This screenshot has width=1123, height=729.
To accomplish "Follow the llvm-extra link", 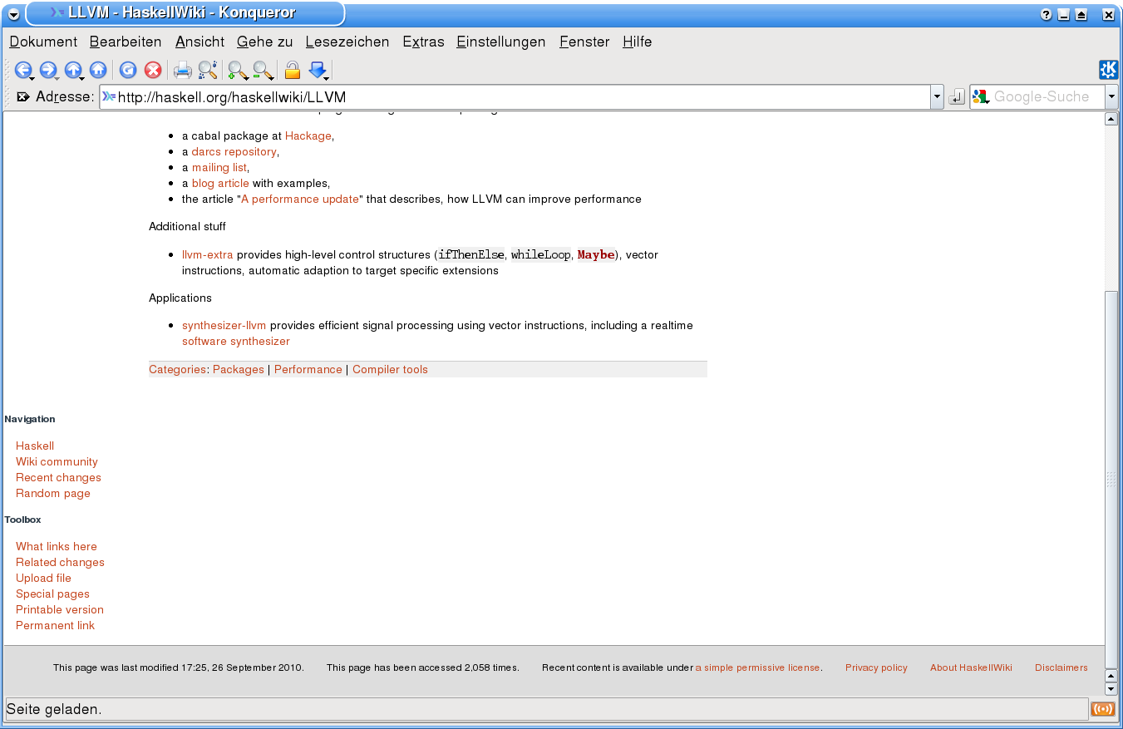I will point(208,255).
